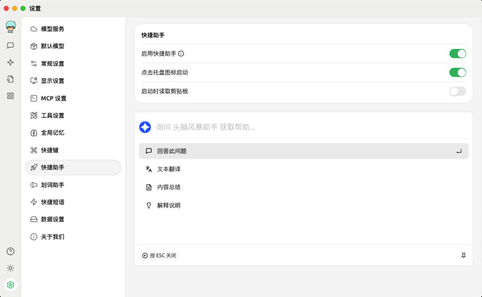Select the 快捷助手 menu item
The width and height of the screenshot is (482, 297).
[73, 167]
